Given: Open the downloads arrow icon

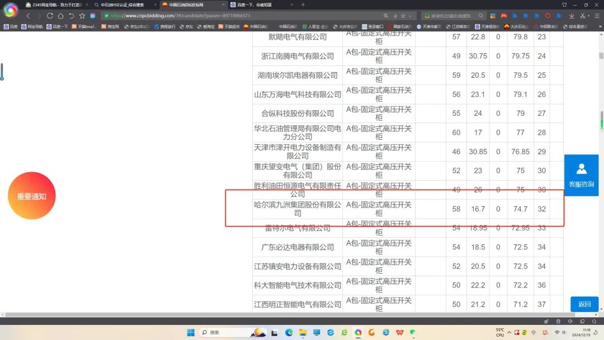Looking at the screenshot, I should click(572, 16).
